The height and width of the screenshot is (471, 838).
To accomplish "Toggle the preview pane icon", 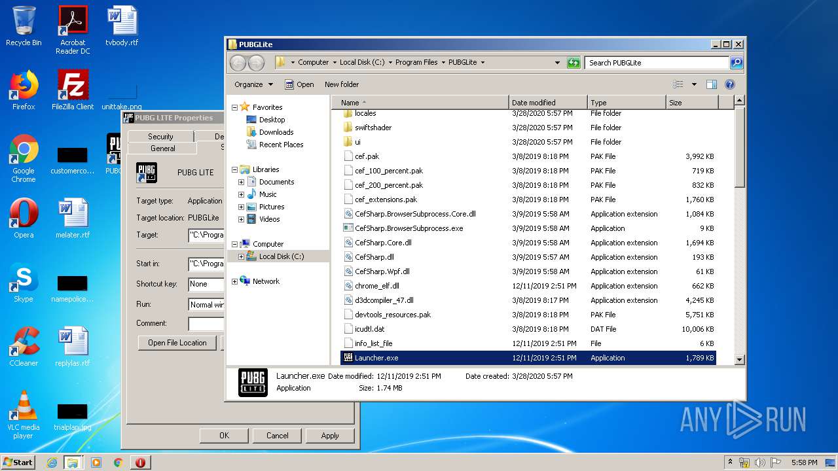I will [712, 84].
